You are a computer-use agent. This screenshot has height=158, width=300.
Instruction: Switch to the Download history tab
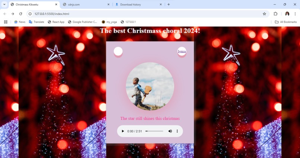(x=138, y=4)
